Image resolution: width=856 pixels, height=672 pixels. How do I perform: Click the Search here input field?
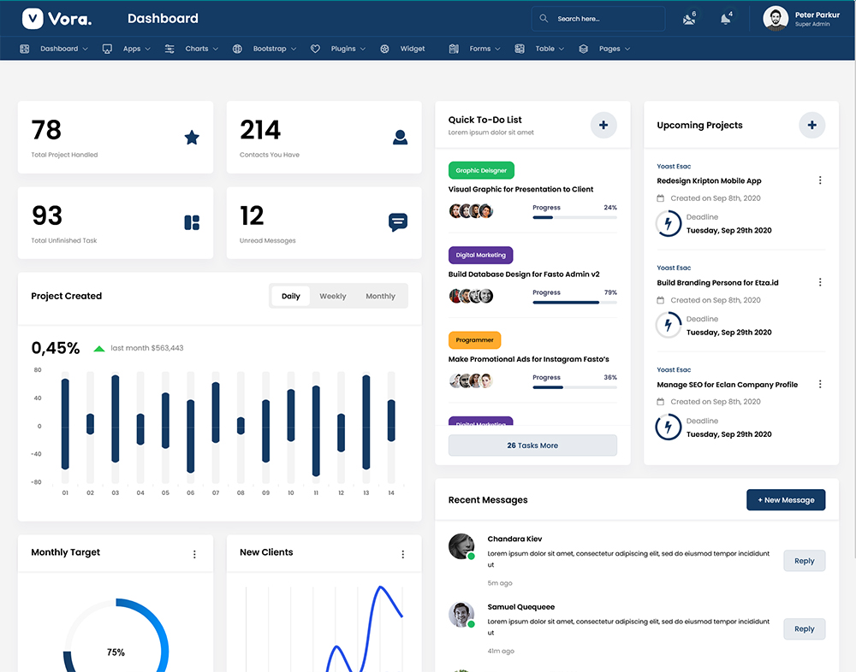click(x=603, y=19)
